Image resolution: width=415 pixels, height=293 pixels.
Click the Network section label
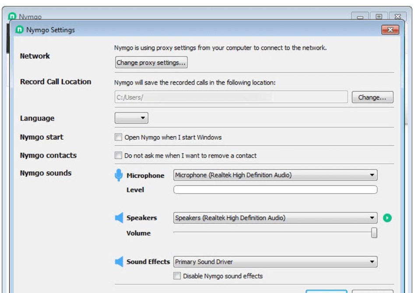pos(35,56)
